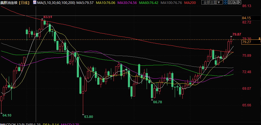Click the MA30:74.56 value
This screenshot has width=261, height=125.
tap(127, 3)
